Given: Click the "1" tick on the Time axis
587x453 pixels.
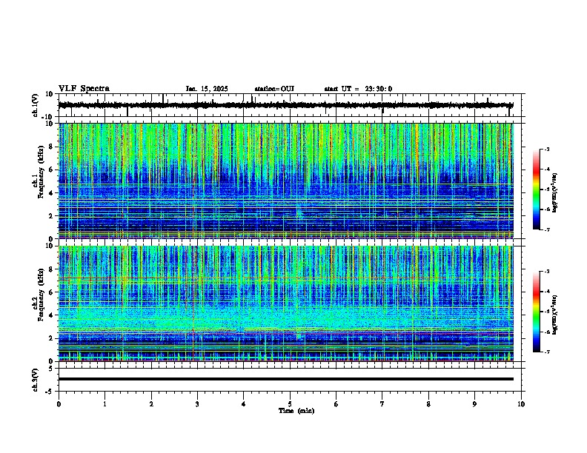Looking at the screenshot, I should tap(105, 404).
